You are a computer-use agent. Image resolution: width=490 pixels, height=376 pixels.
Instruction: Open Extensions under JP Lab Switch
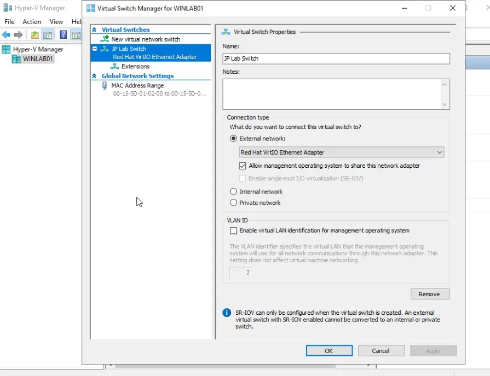(135, 67)
